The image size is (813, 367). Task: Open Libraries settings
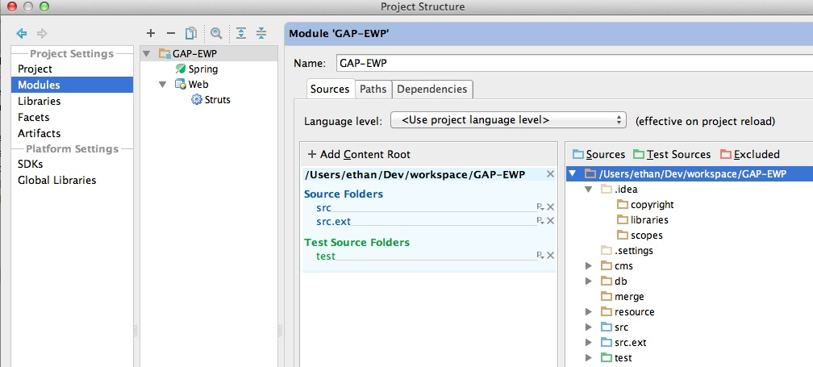(39, 101)
